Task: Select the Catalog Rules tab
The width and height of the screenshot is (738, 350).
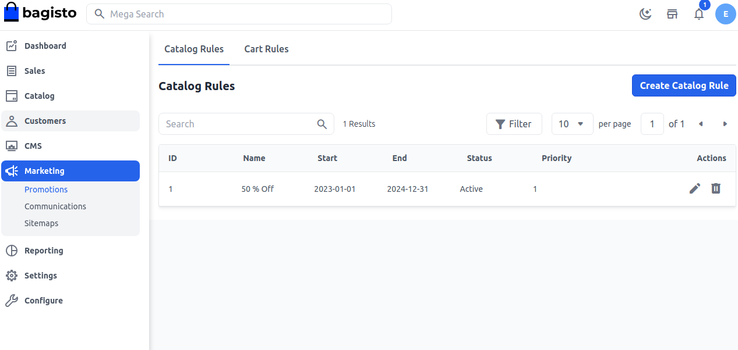Action: (x=194, y=49)
